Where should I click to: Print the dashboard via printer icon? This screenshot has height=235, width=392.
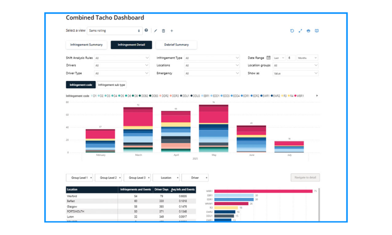(309, 31)
